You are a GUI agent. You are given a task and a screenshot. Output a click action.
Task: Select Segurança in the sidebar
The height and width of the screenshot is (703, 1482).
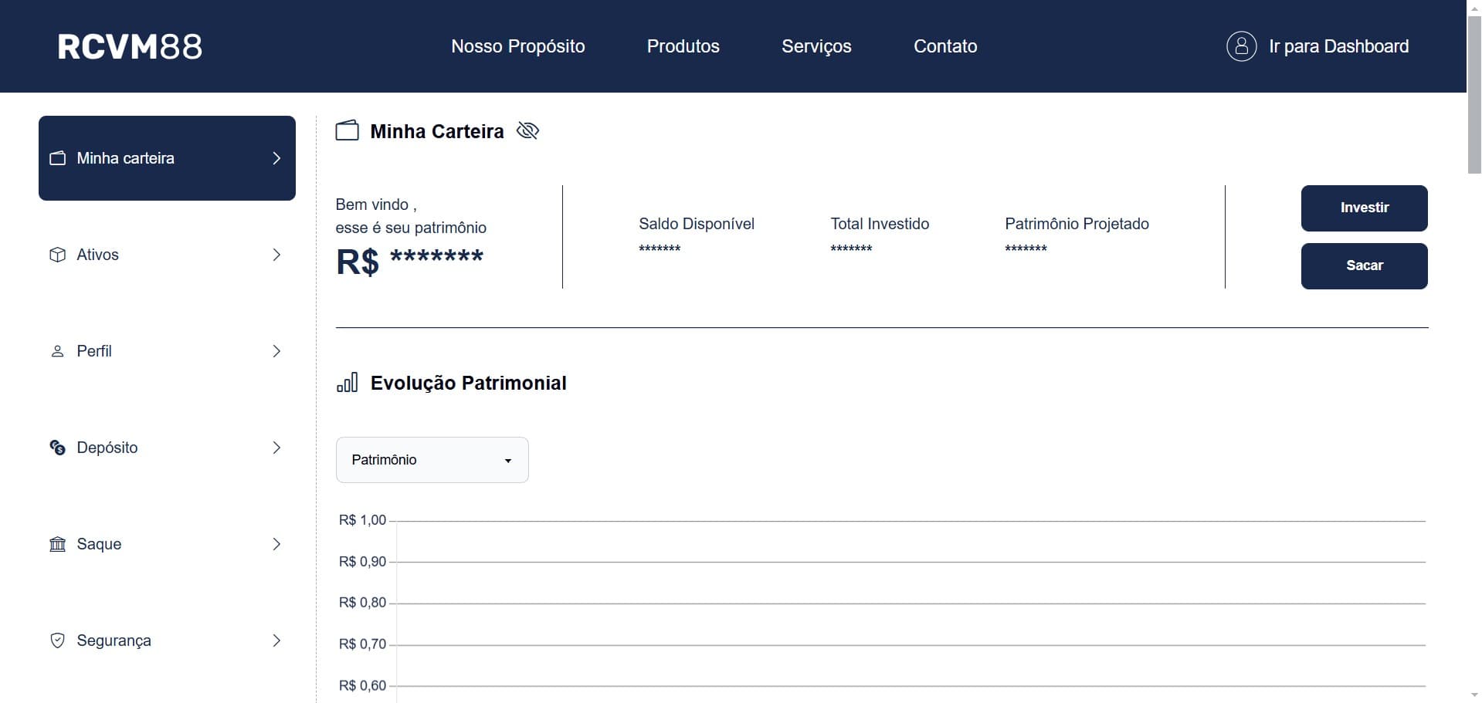(167, 640)
